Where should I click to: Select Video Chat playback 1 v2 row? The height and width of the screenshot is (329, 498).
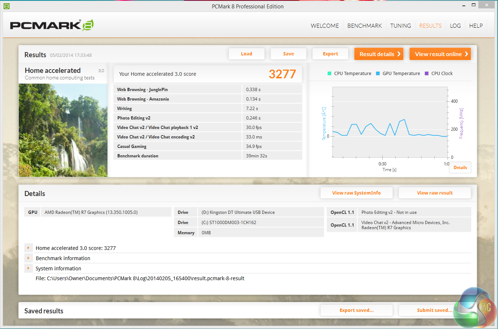click(208, 128)
